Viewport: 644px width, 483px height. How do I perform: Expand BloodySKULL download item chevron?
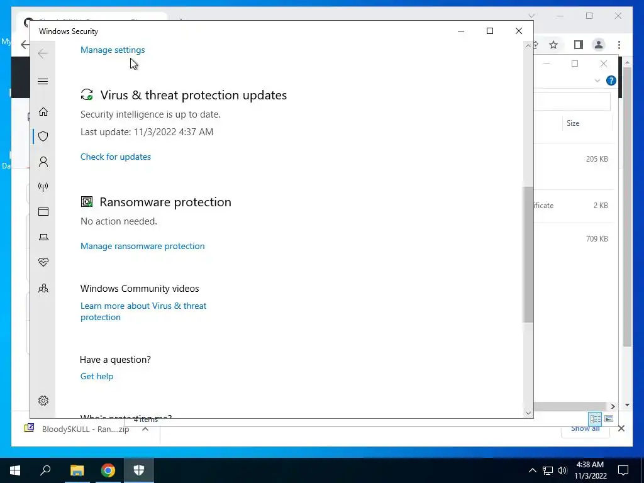pyautogui.click(x=145, y=429)
